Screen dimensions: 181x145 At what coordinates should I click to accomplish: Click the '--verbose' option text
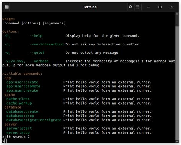[39, 61]
